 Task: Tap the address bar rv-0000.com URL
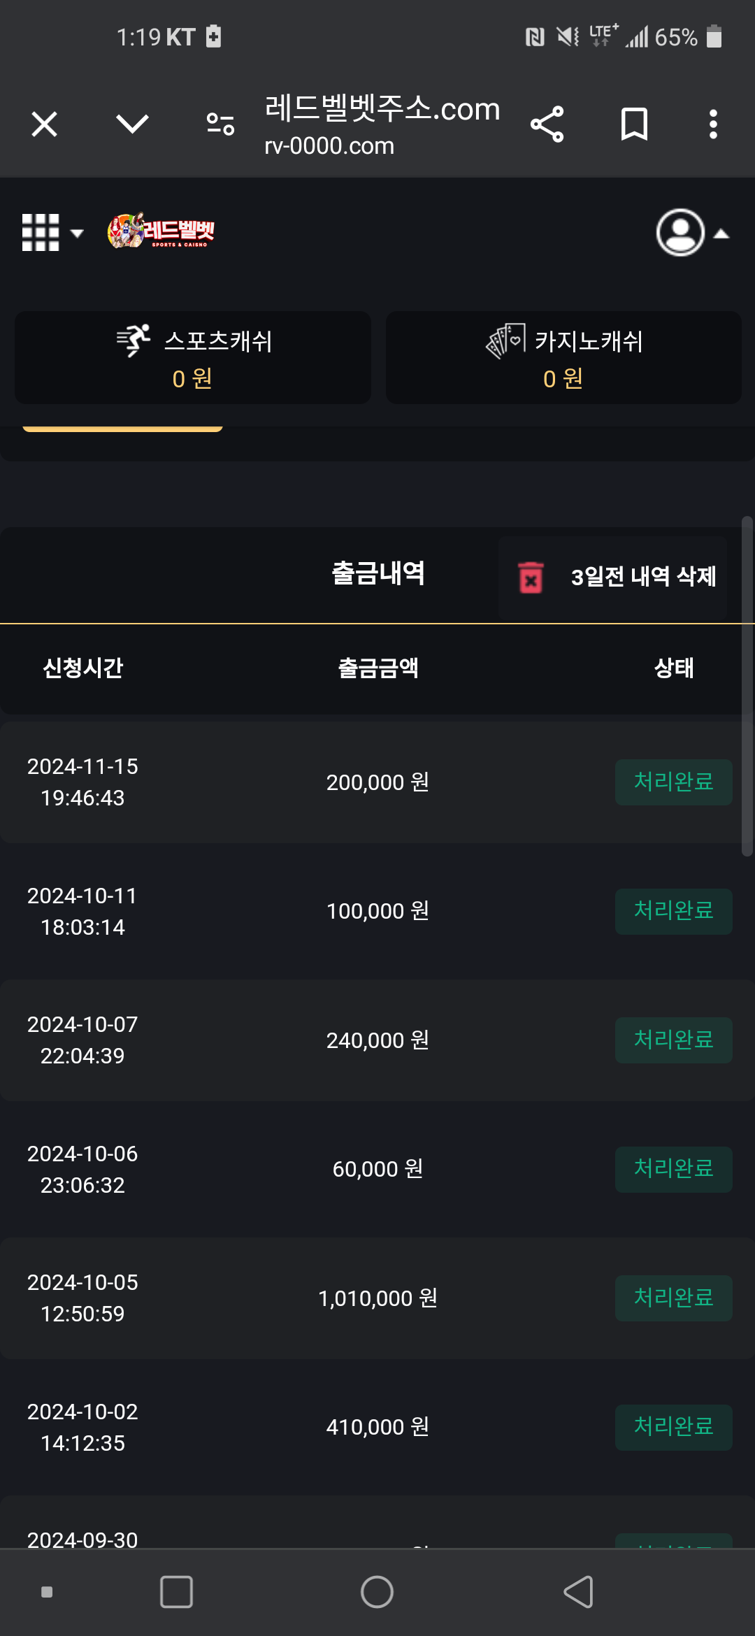click(329, 146)
